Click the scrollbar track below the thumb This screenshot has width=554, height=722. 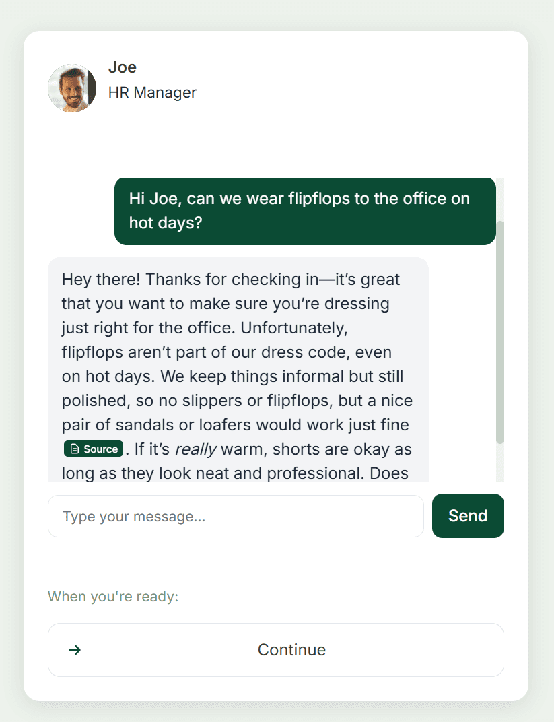(499, 463)
